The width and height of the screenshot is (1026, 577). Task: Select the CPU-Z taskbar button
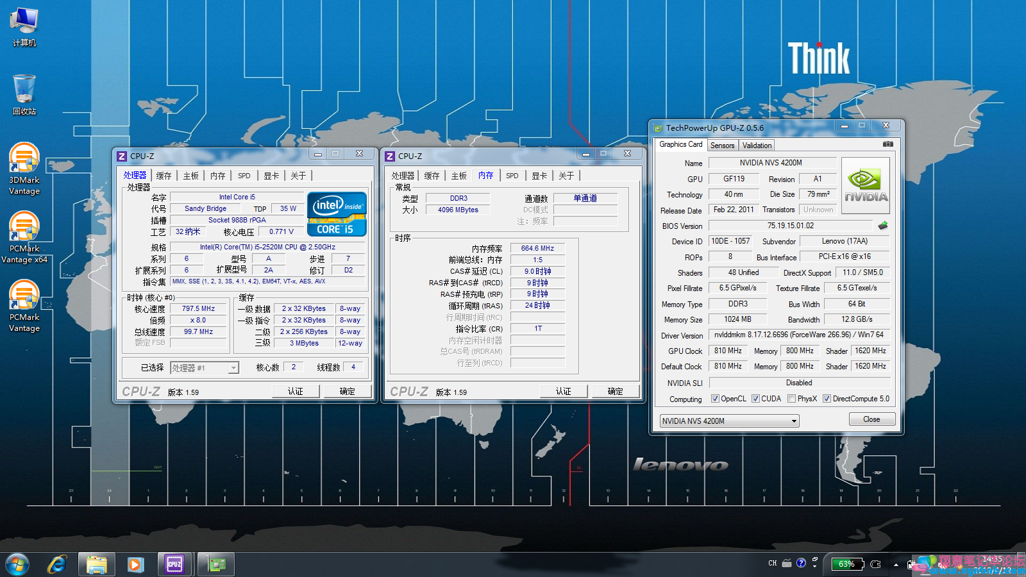174,564
